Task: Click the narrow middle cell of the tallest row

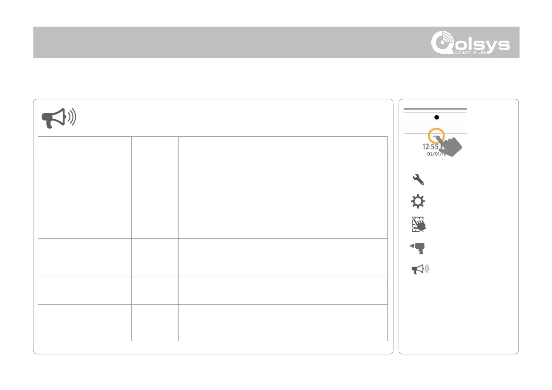Action: pos(155,197)
